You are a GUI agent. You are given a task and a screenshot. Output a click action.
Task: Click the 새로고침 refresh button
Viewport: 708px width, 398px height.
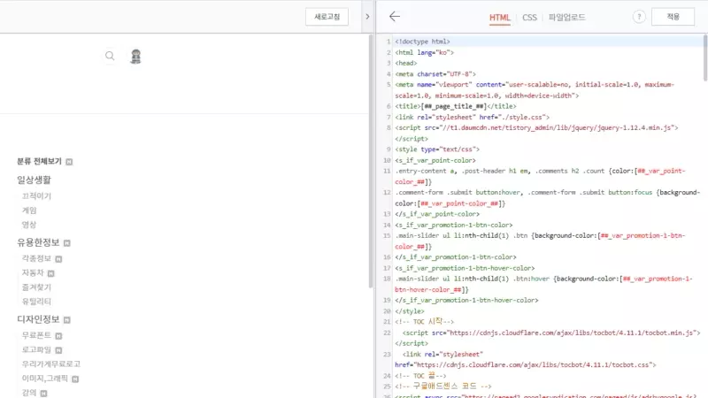coord(327,17)
